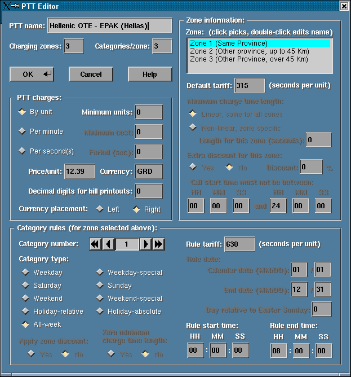The image size is (351, 377).
Task: Advance to next category number
Action: point(145,244)
